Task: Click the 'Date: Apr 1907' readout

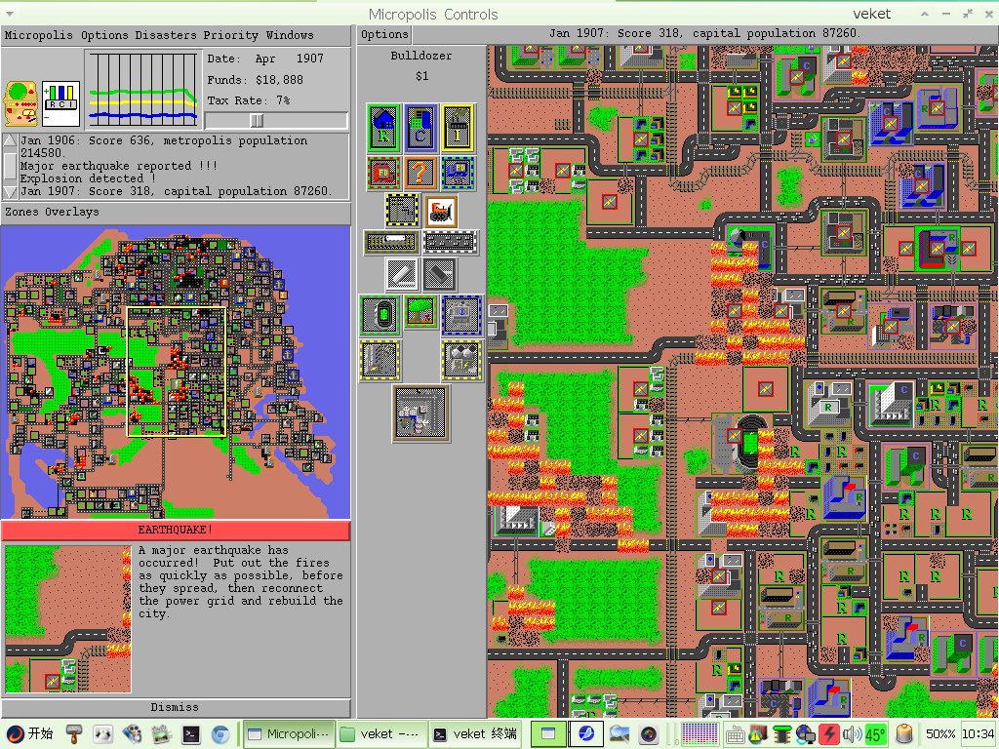Action: point(265,59)
